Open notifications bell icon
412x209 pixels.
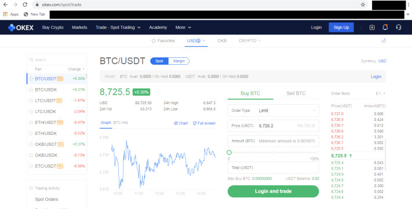click(385, 27)
